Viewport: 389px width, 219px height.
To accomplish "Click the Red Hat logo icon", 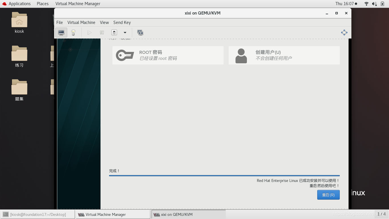I will [x=4, y=4].
